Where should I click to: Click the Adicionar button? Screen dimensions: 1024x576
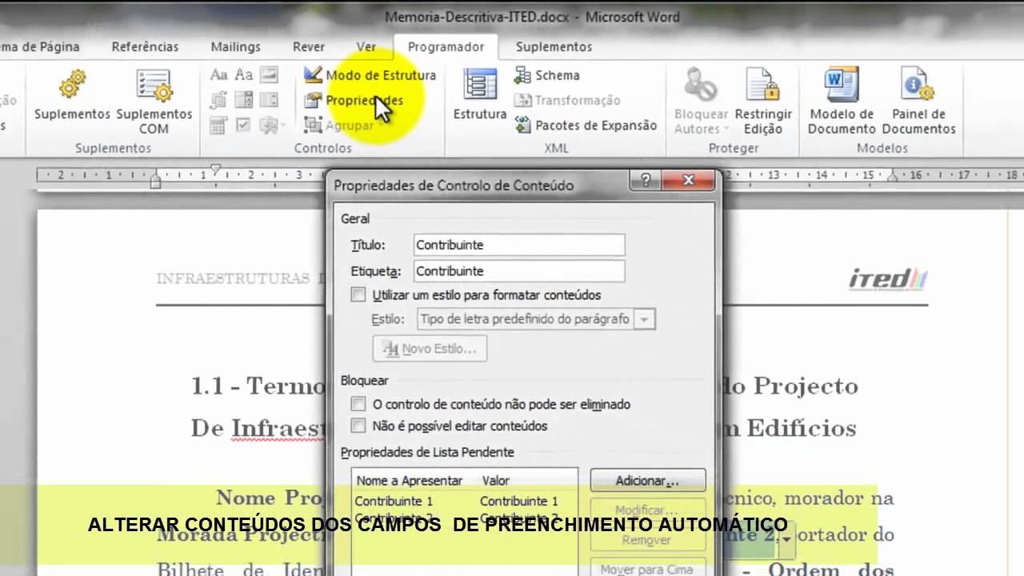(648, 481)
